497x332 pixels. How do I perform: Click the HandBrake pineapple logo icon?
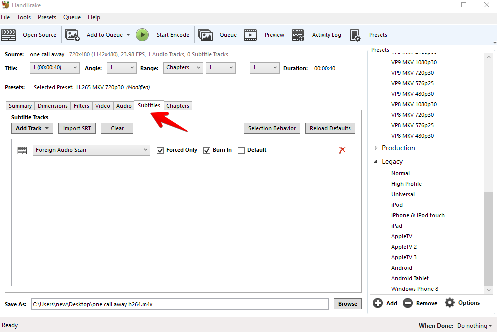coord(5,5)
